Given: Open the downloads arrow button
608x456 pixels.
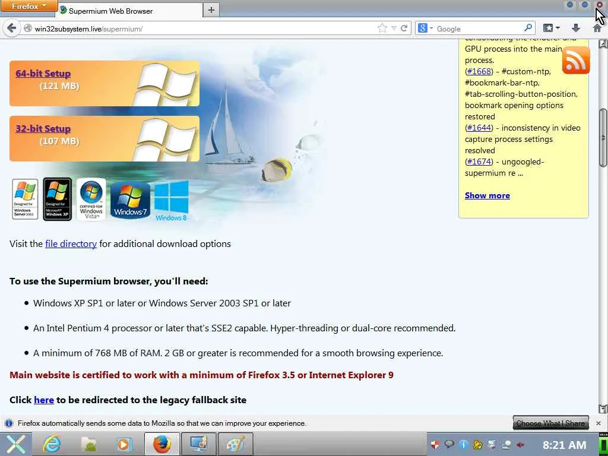Looking at the screenshot, I should coord(576,28).
